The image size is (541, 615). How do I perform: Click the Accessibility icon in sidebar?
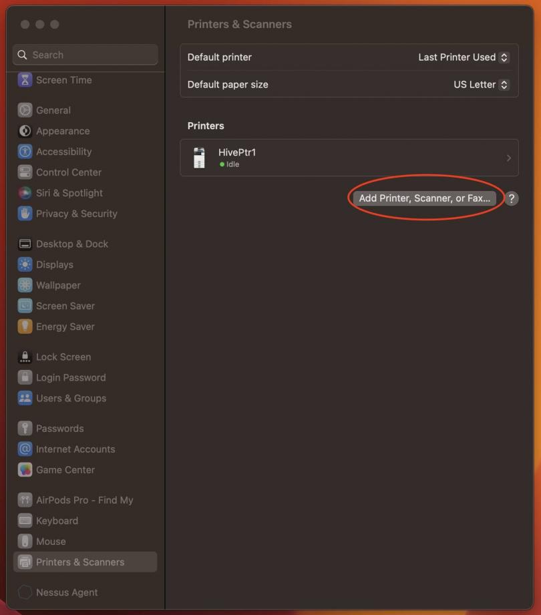(25, 152)
